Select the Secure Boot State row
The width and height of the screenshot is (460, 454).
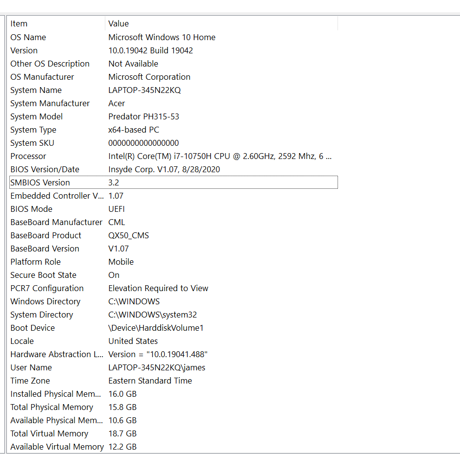174,275
